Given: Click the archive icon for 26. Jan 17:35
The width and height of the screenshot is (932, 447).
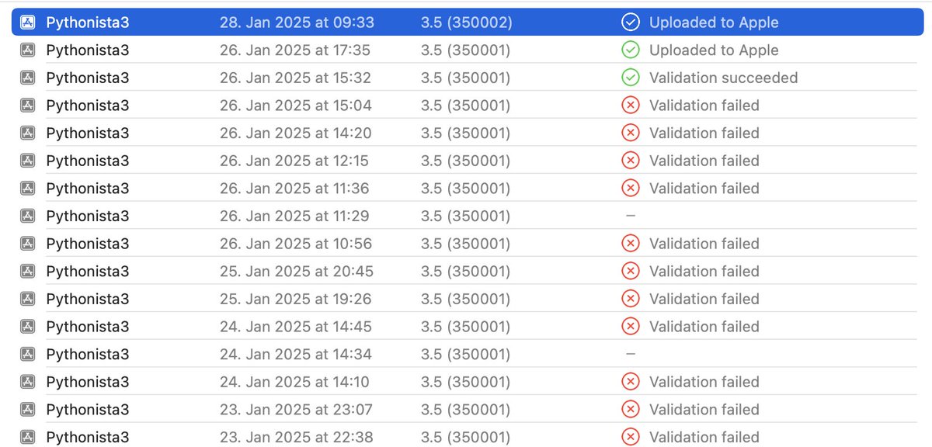Looking at the screenshot, I should tap(27, 50).
